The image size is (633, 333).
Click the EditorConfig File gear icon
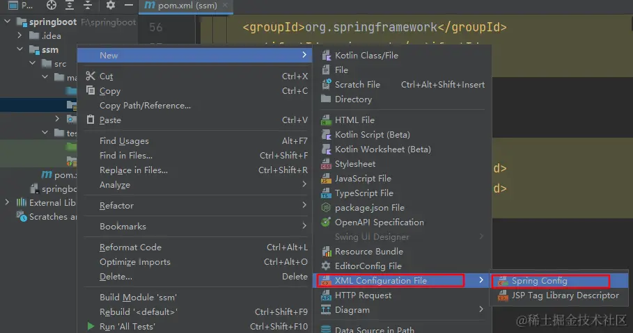click(326, 266)
